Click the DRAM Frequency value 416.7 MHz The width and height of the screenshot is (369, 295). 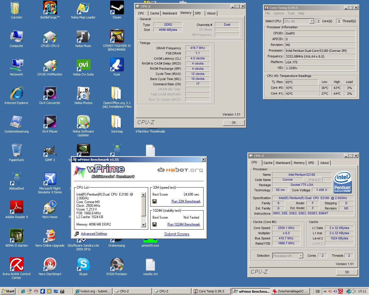click(197, 48)
